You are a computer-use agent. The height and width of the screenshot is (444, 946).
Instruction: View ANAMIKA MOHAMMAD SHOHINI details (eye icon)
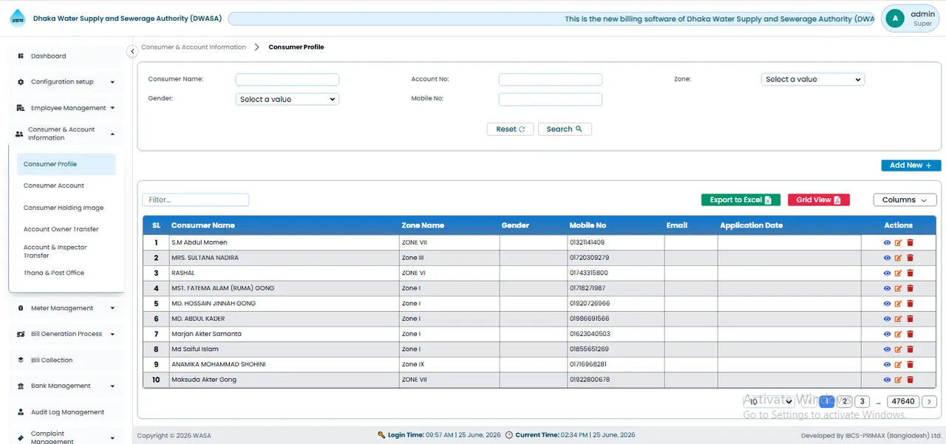point(887,365)
